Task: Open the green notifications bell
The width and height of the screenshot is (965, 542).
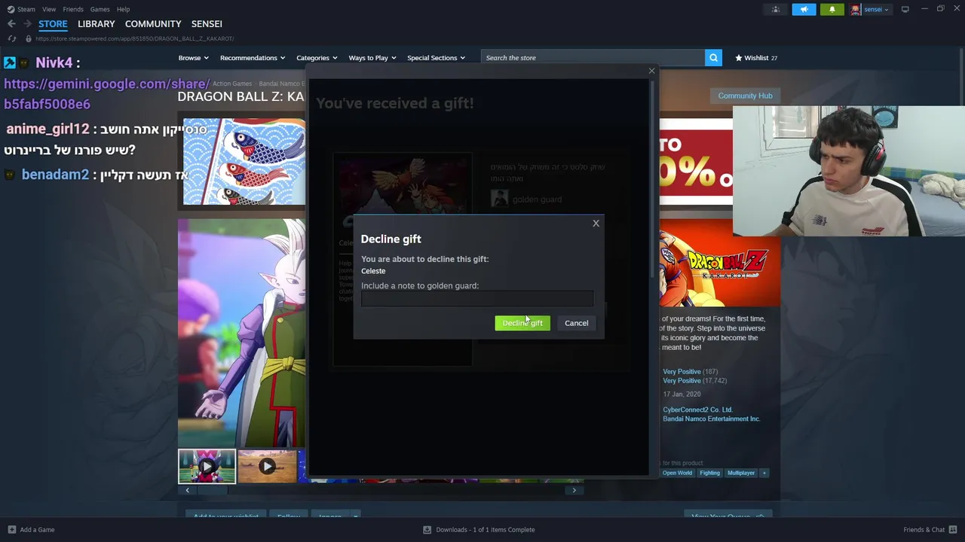Action: tap(832, 9)
